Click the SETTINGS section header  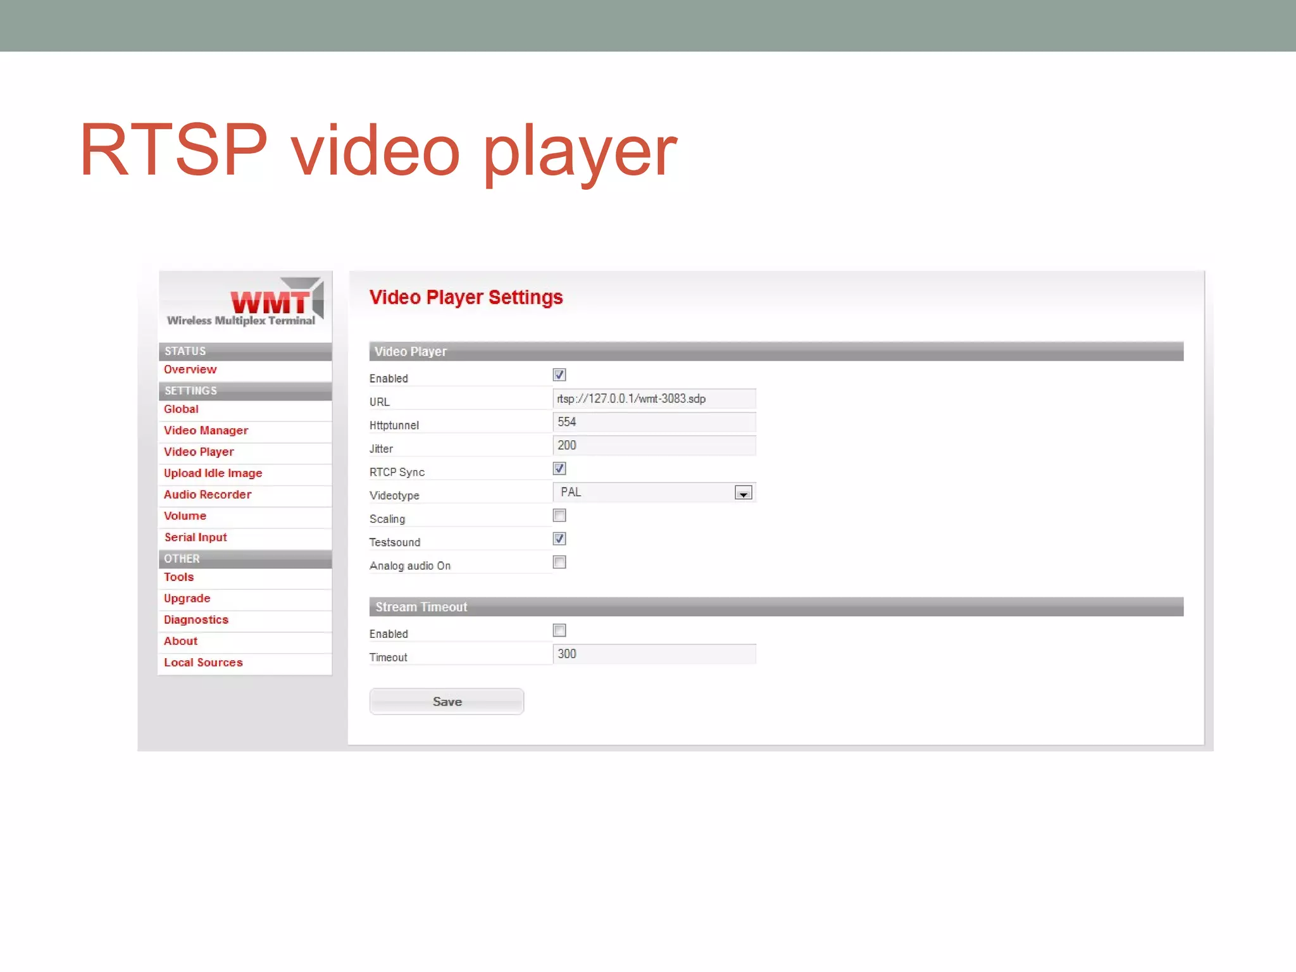coord(245,391)
